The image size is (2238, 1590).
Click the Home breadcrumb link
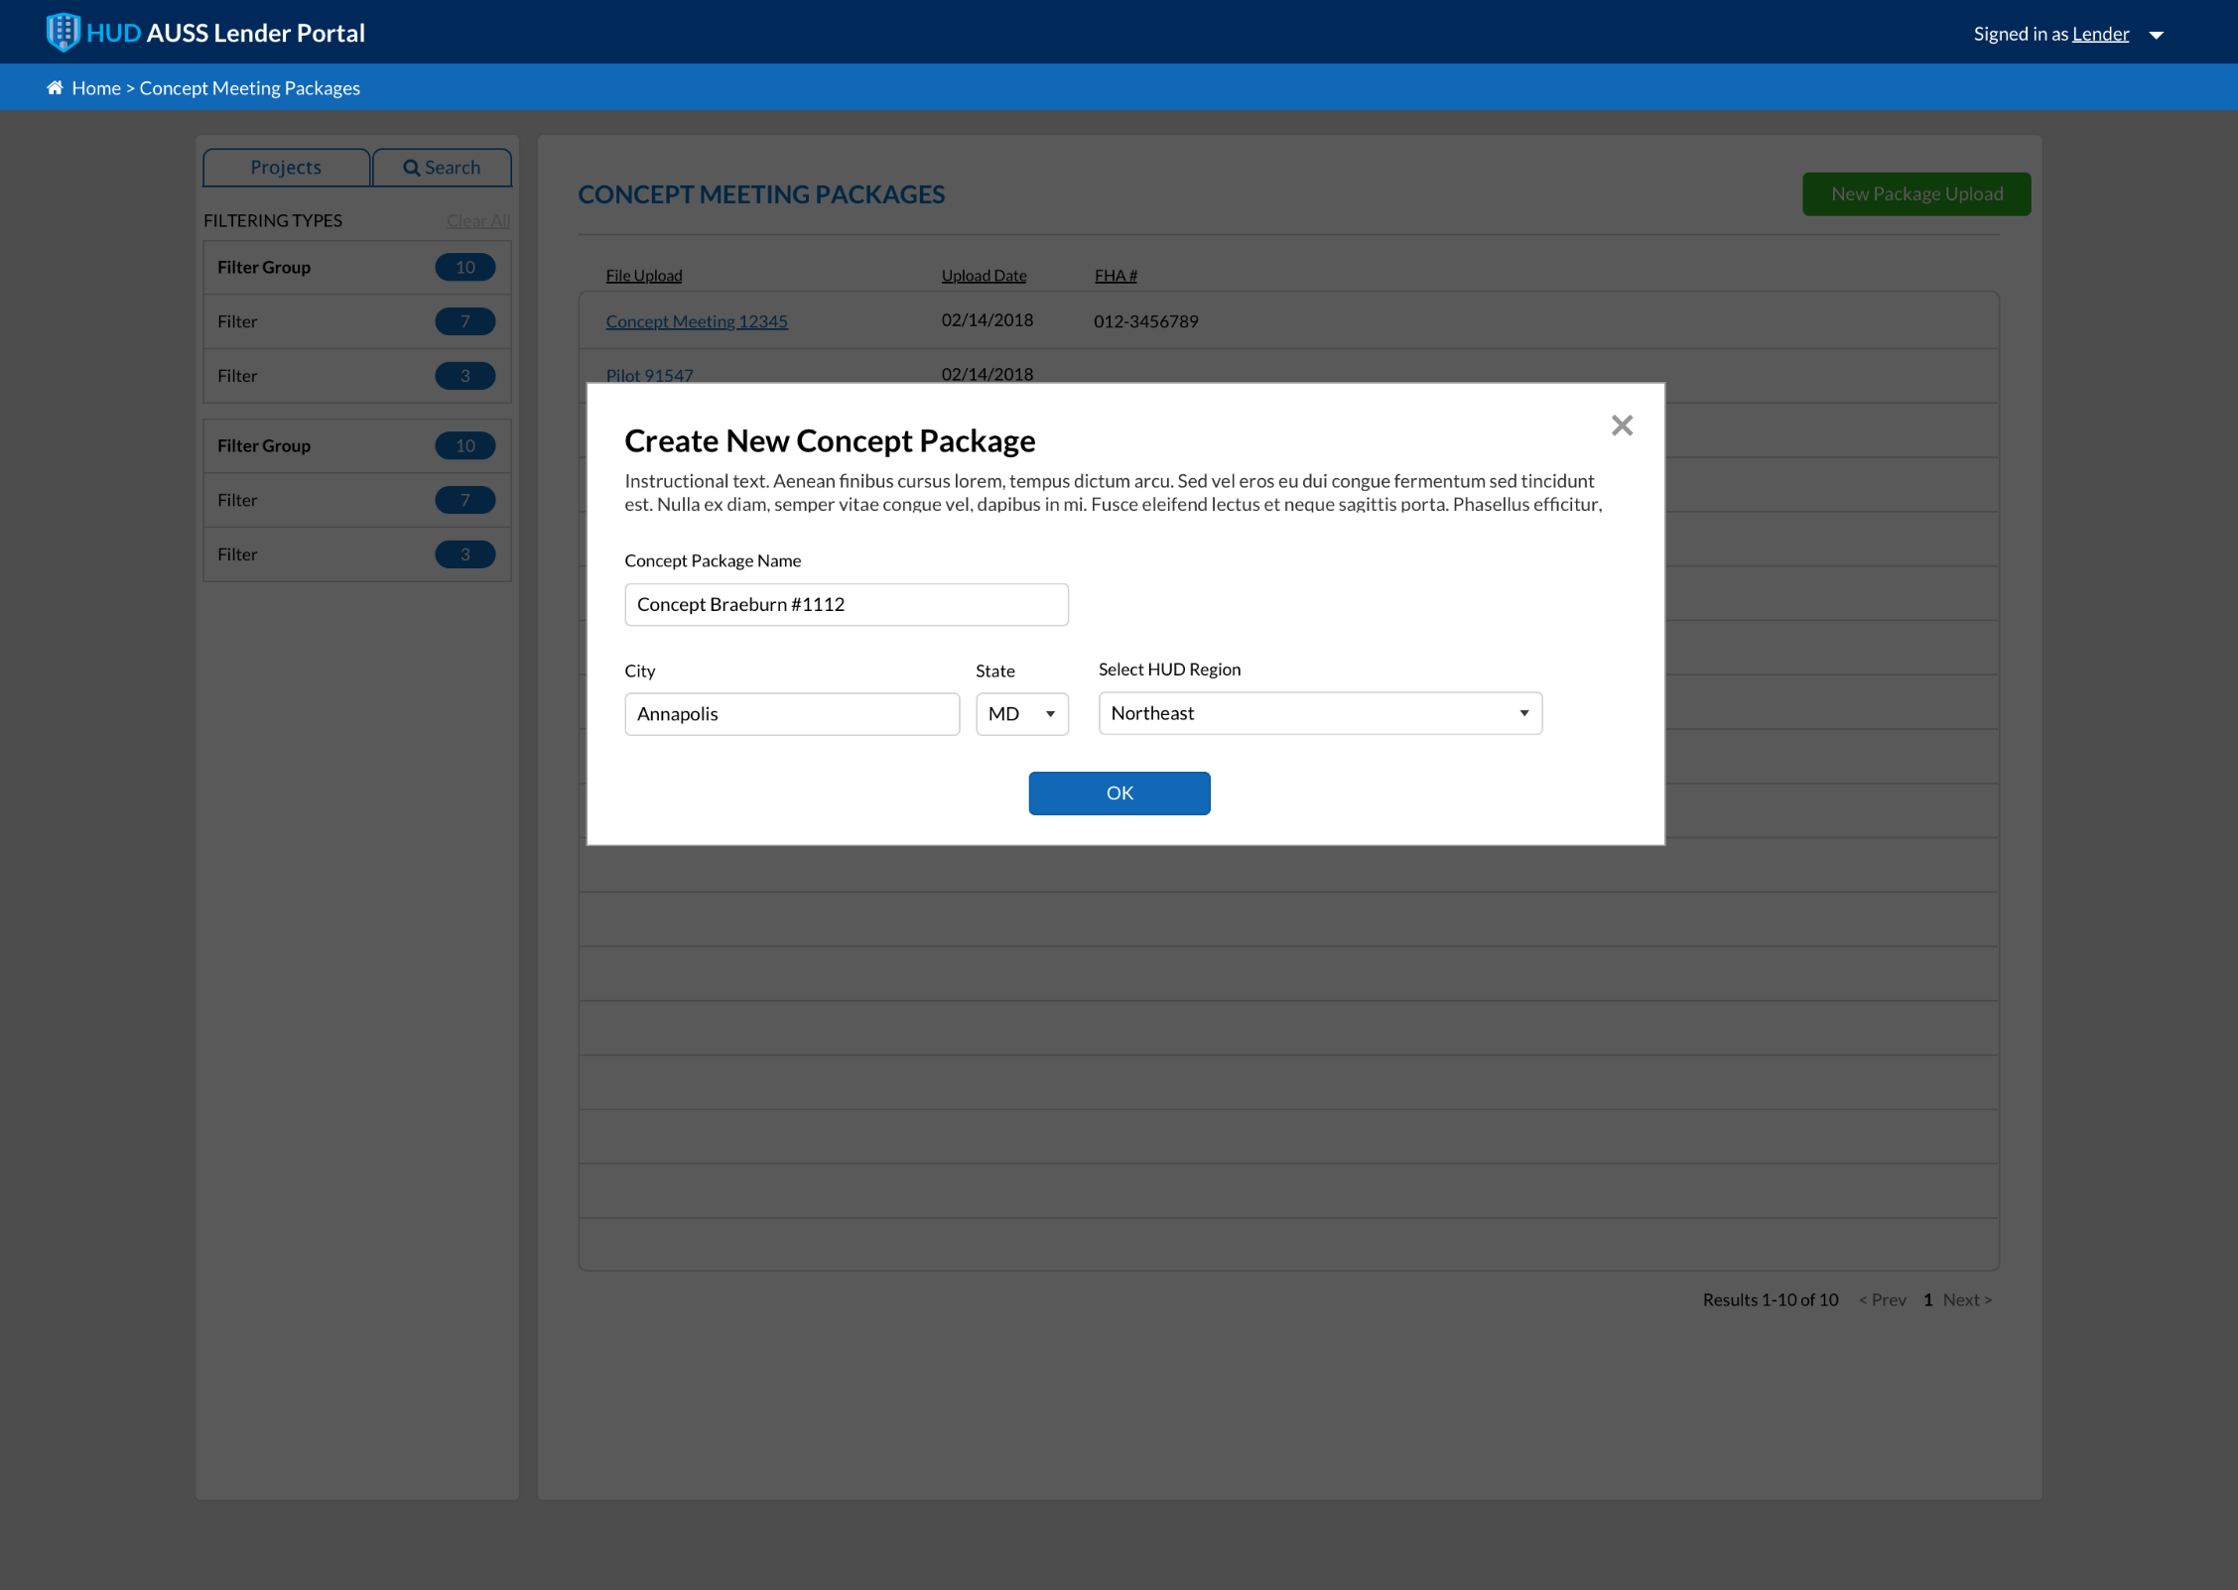tap(95, 87)
